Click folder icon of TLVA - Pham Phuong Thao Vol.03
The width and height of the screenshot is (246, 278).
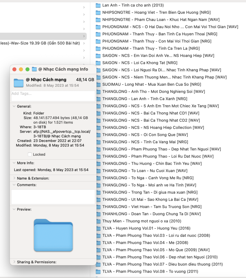(99, 236)
